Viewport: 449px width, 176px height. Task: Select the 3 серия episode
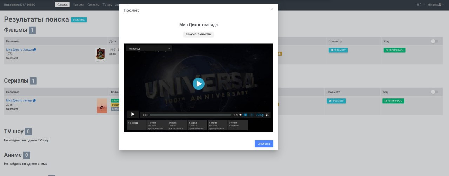[197, 125]
